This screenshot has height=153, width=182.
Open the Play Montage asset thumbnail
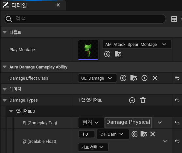click(88, 50)
